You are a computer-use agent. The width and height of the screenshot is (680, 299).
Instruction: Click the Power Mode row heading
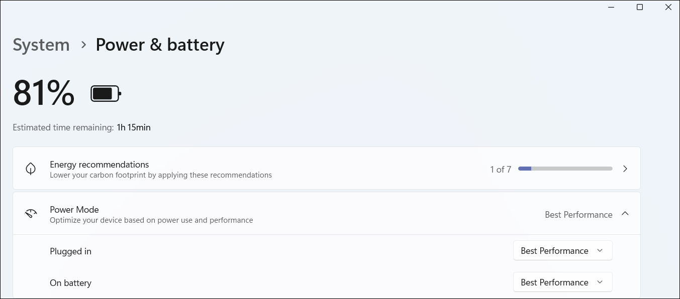74,210
